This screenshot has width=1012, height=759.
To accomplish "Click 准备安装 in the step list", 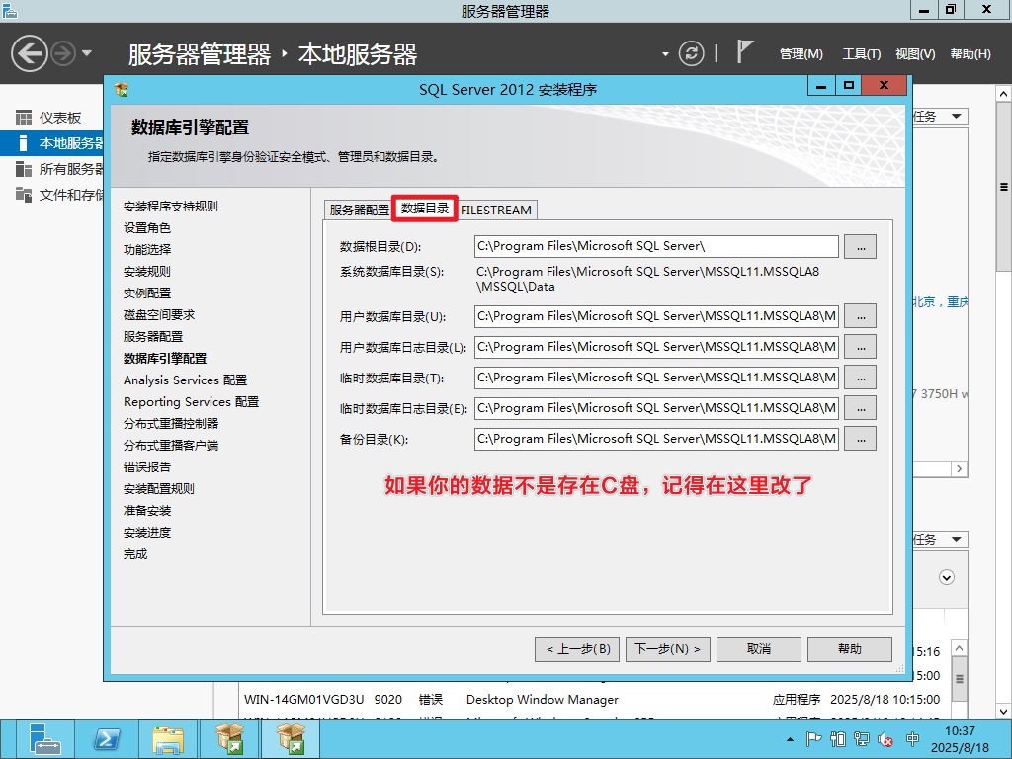I will [147, 511].
